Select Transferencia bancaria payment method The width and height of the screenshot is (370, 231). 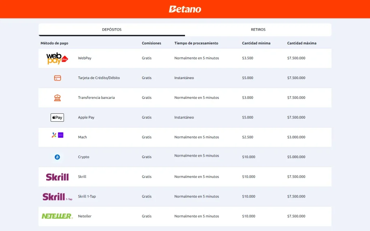pos(96,97)
